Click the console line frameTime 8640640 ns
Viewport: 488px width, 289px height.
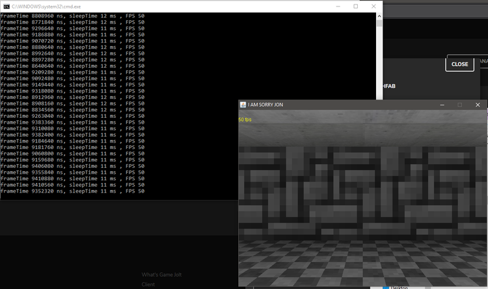click(72, 66)
